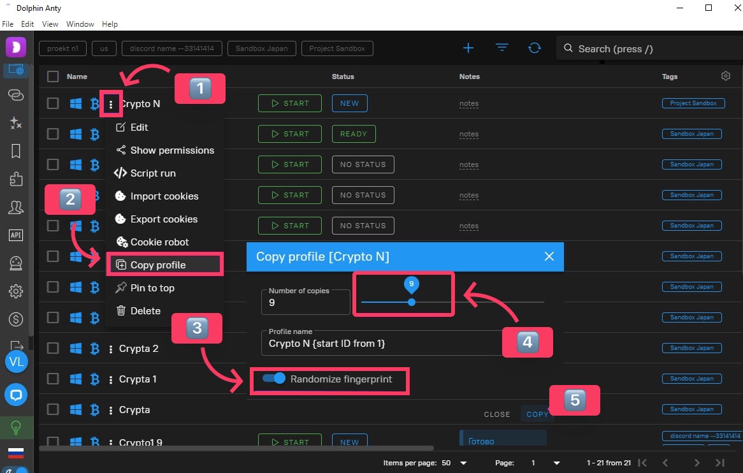Image resolution: width=743 pixels, height=473 pixels.
Task: Go to the first page of results
Action: point(642,463)
